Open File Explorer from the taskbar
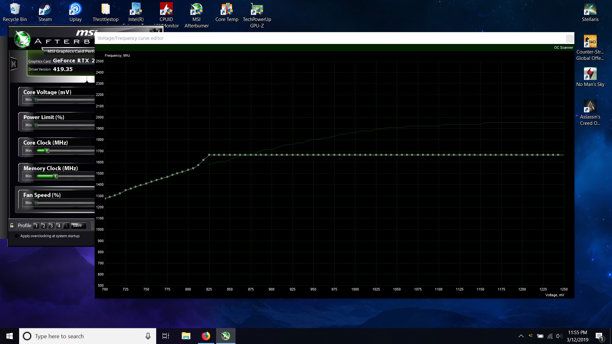This screenshot has height=344, width=612. click(x=186, y=336)
